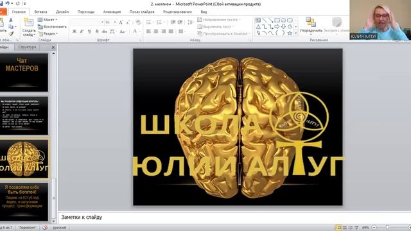Click the increase font size icon
This screenshot has width=411, height=231.
pyautogui.click(x=121, y=22)
